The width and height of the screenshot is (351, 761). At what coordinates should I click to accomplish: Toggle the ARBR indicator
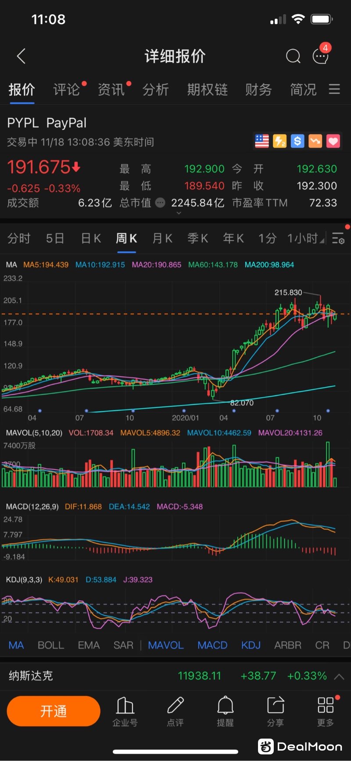point(288,645)
